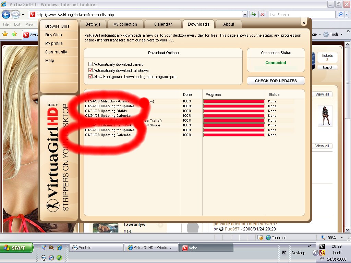Screen dimensions: 351x263
Task: Click the red Stop loading icon
Action: [262, 14]
